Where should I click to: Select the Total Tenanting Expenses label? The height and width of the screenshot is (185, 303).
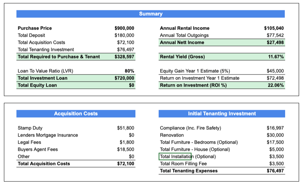(x=189, y=171)
